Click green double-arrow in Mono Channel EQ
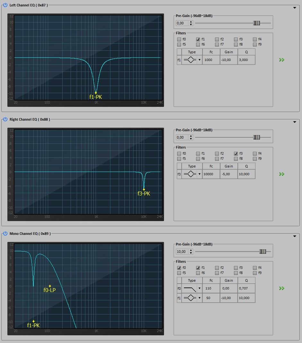The image size is (302, 343). (282, 288)
